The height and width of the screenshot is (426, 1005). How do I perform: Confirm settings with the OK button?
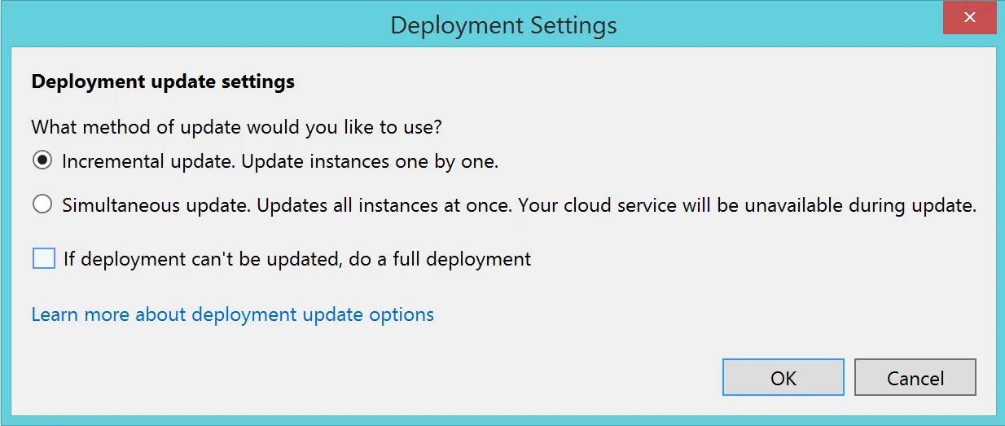click(x=783, y=378)
